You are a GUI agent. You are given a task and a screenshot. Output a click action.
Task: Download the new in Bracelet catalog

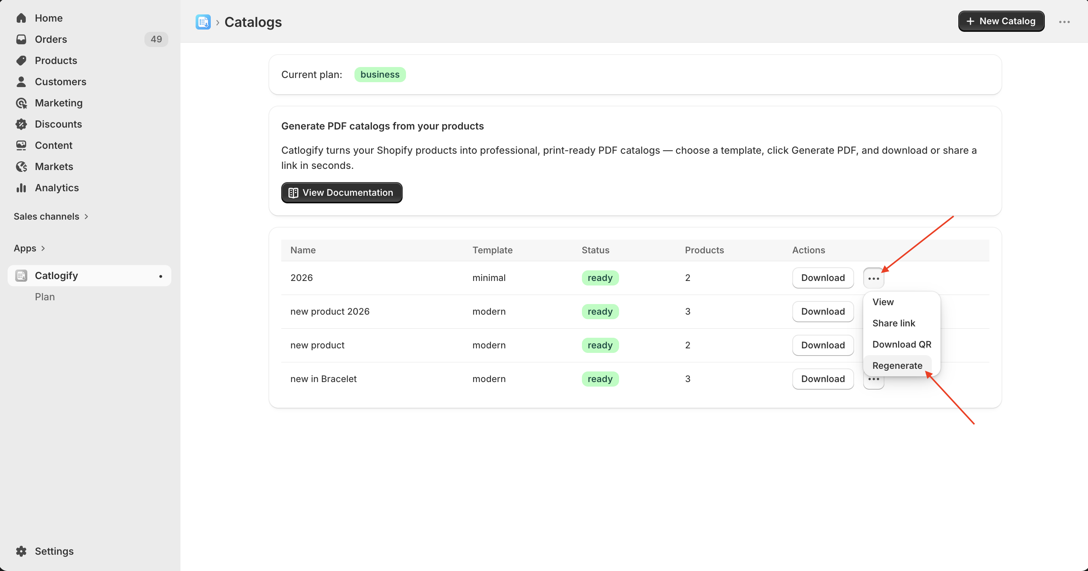click(823, 379)
